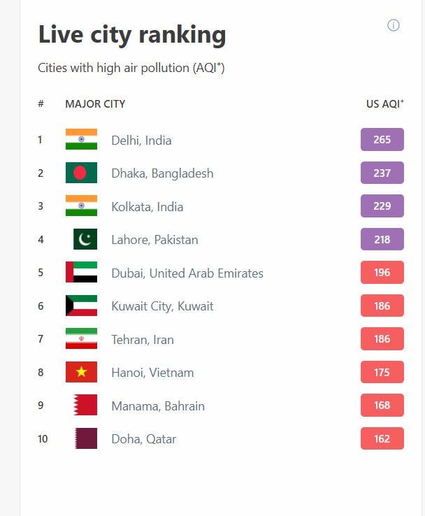Select Lahore, Pakistan in the ranking
The height and width of the screenshot is (516, 425).
coord(154,240)
